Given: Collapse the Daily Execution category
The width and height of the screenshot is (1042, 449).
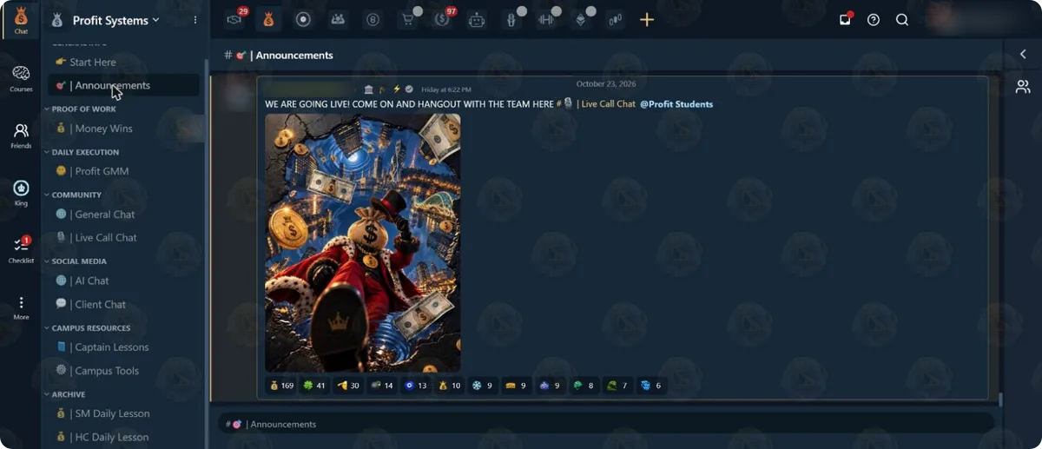Looking at the screenshot, I should coord(82,152).
